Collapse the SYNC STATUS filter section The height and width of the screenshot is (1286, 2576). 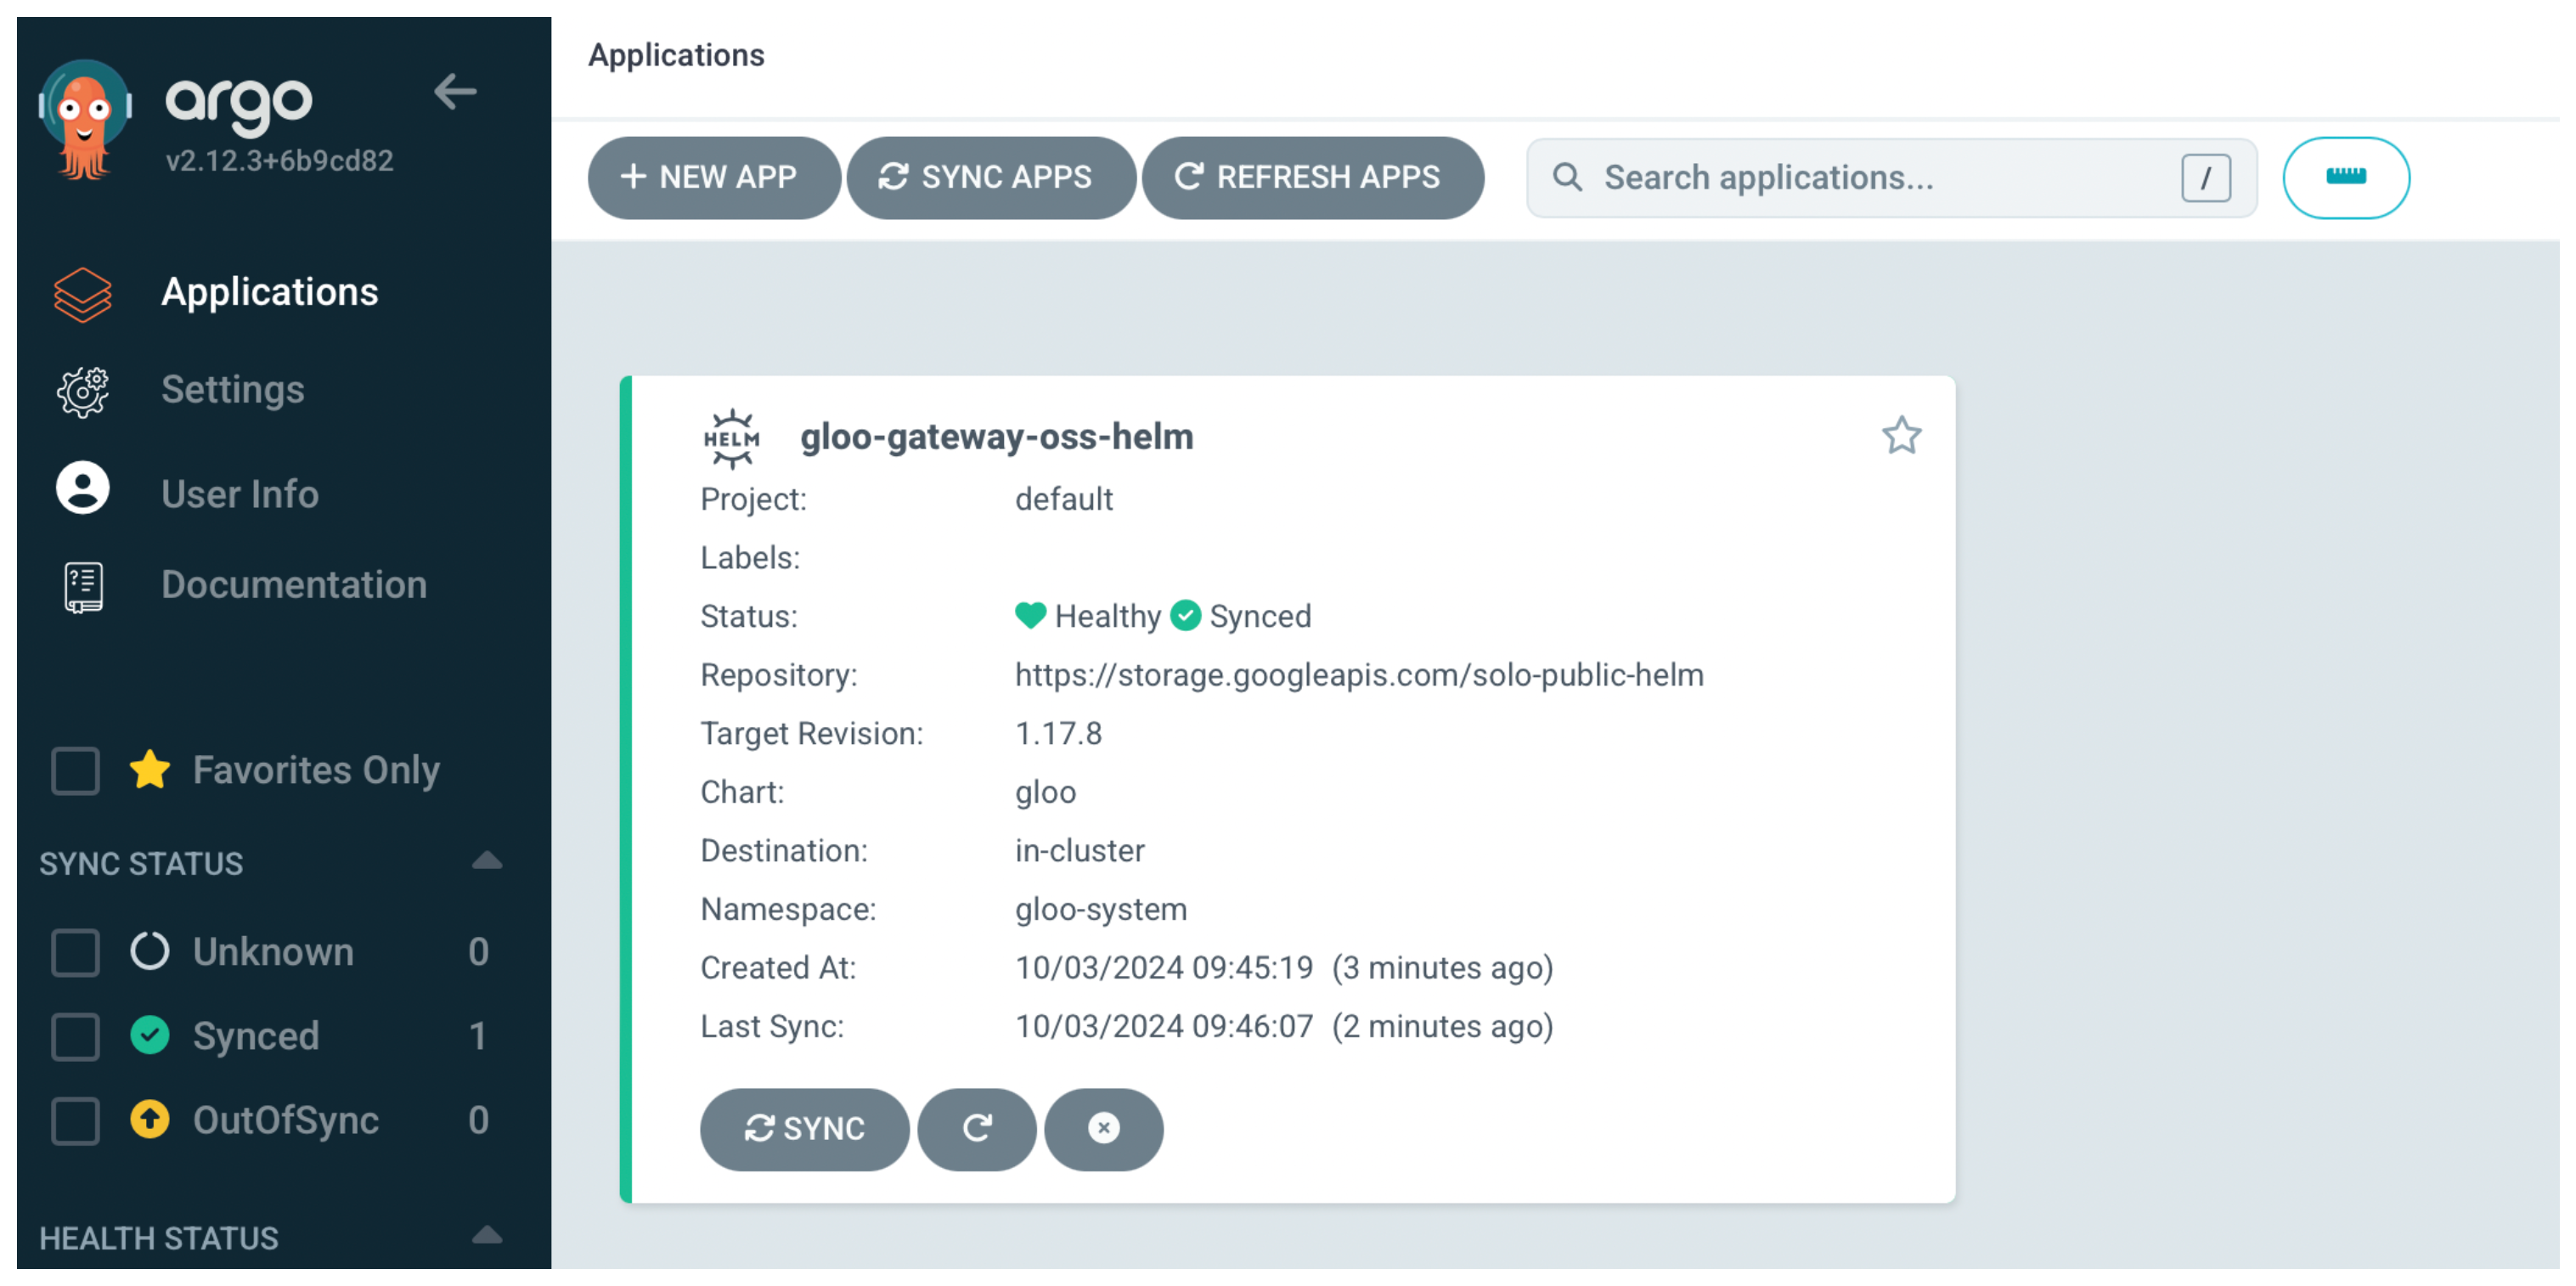click(487, 861)
